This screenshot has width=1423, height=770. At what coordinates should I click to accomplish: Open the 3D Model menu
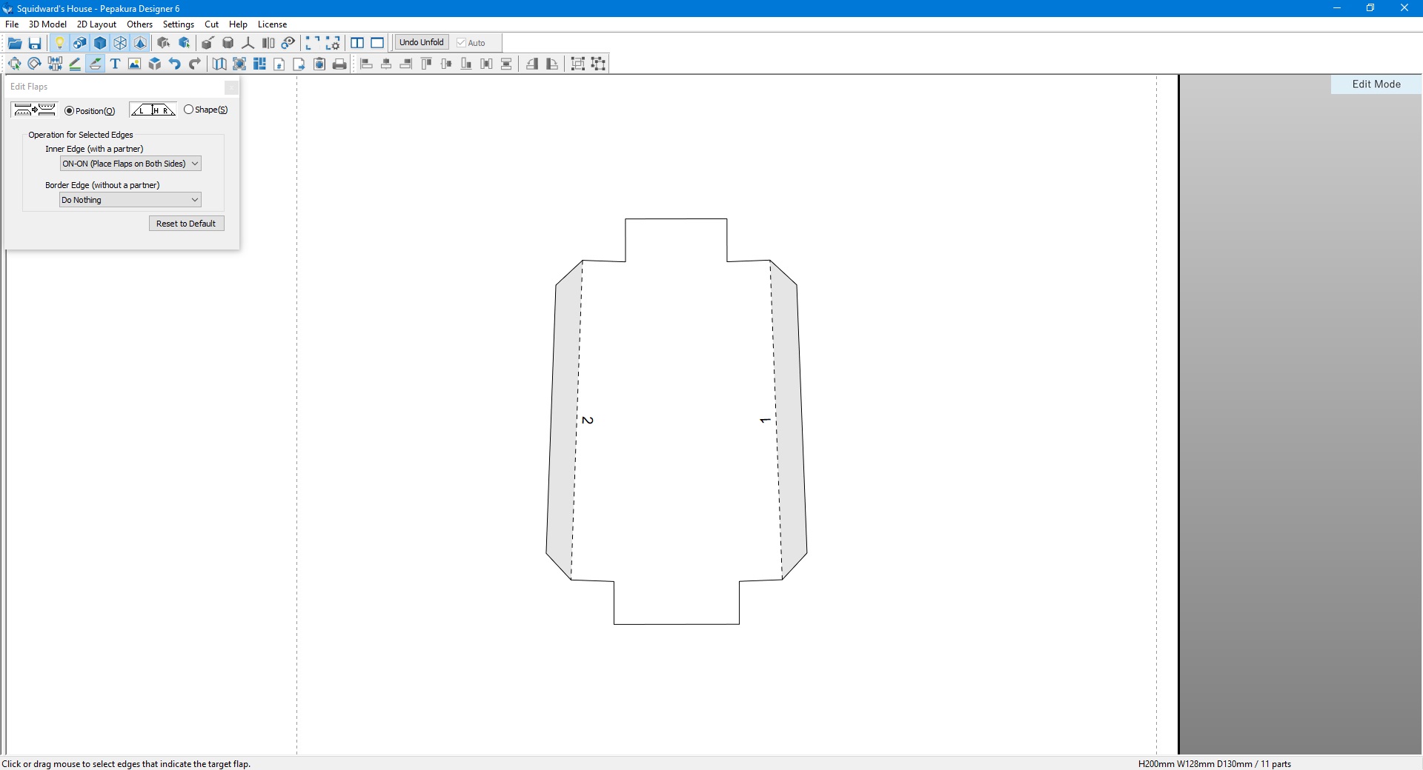point(47,24)
